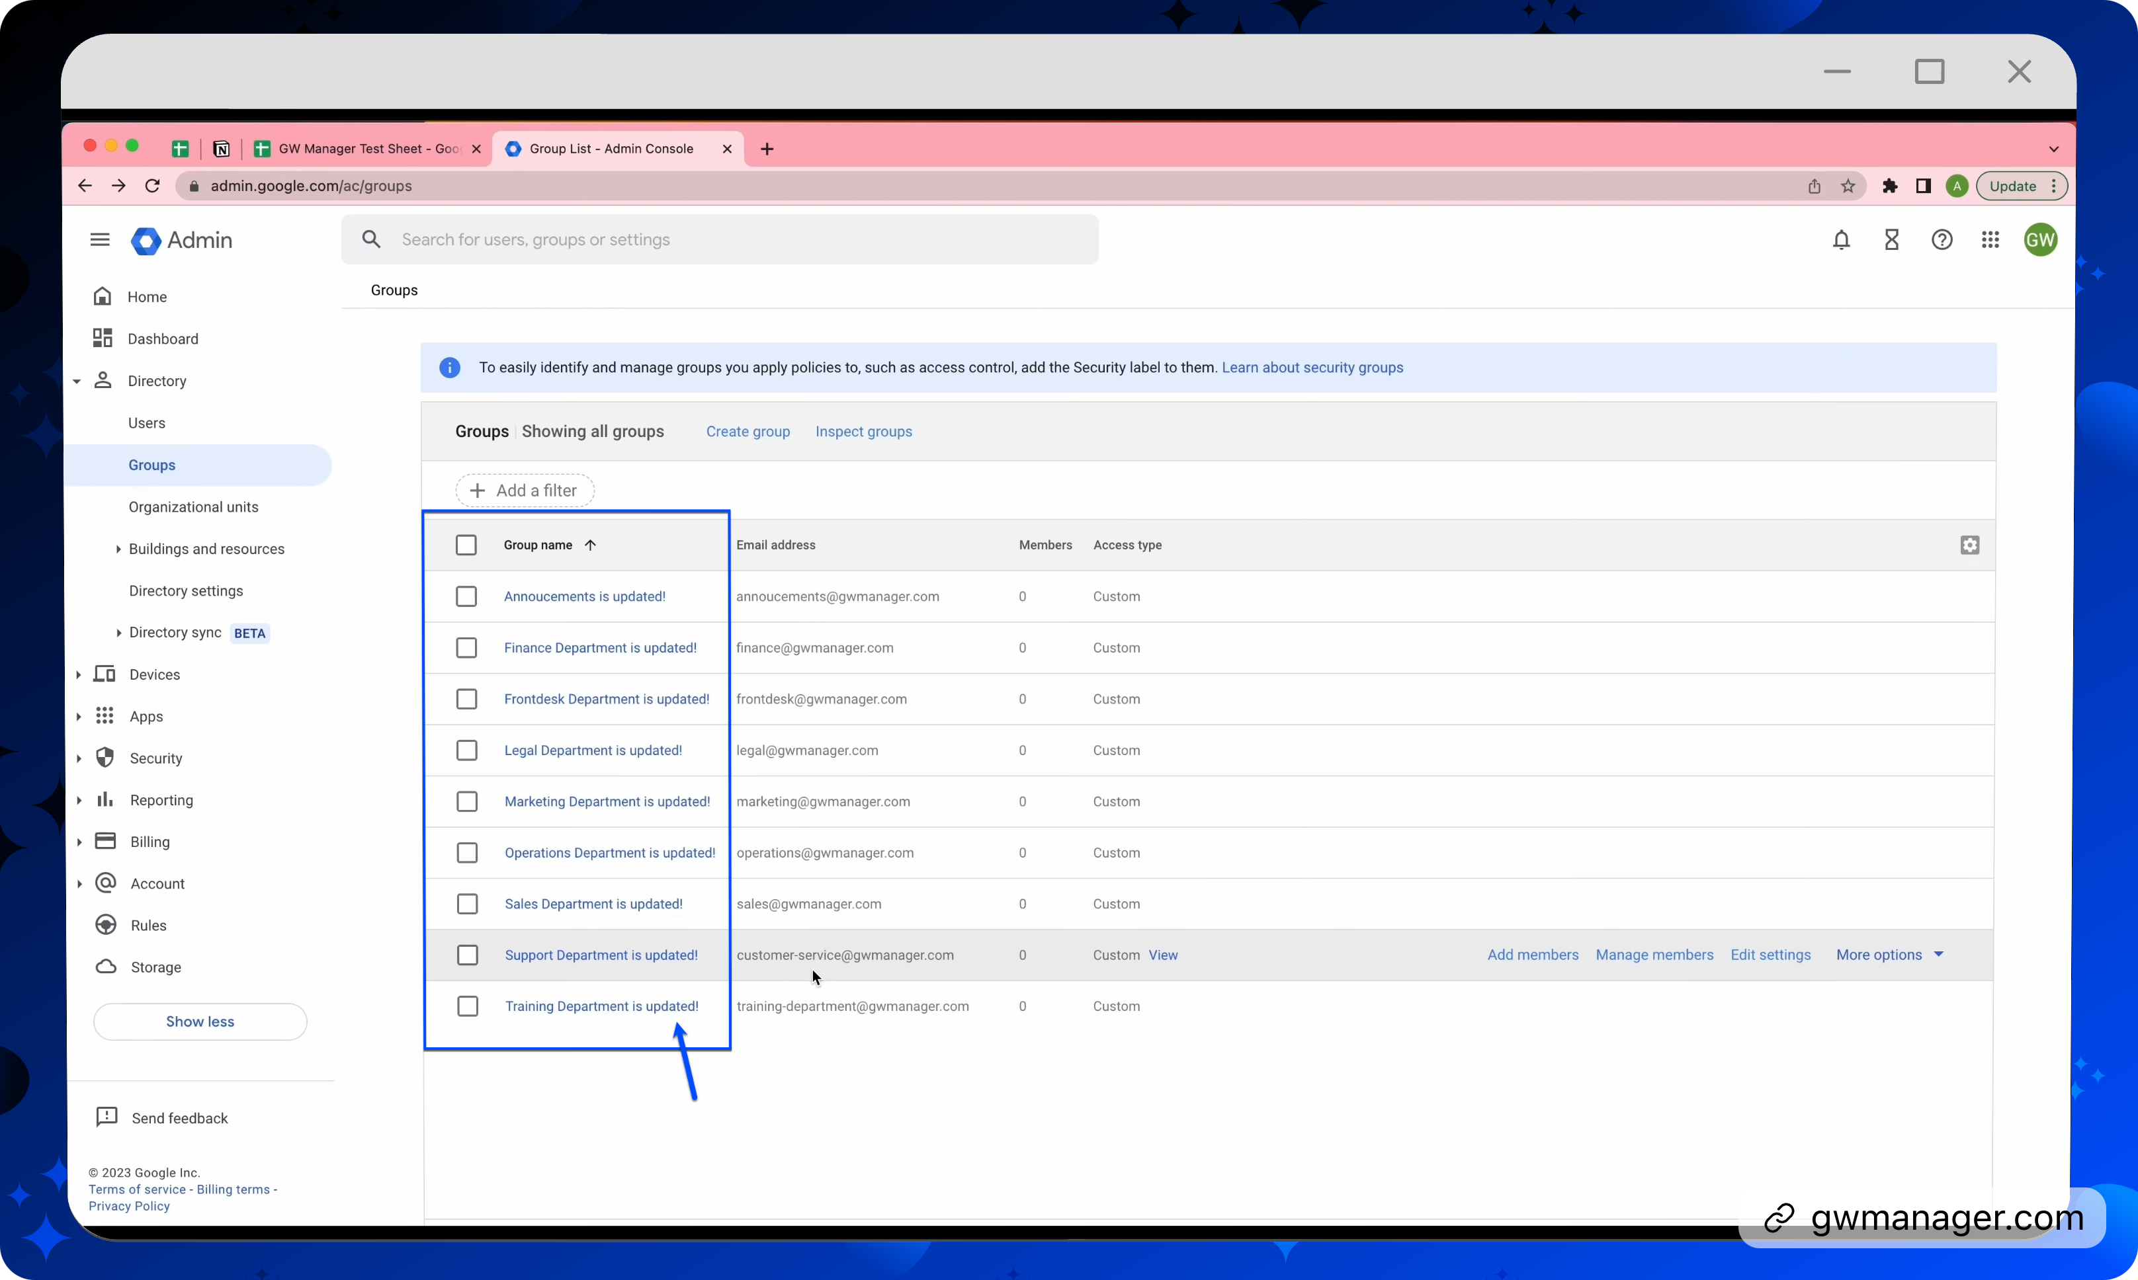Image resolution: width=2138 pixels, height=1280 pixels.
Task: Open a new browser tab
Action: pos(767,148)
